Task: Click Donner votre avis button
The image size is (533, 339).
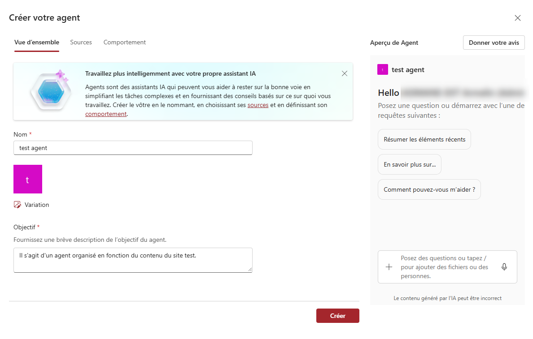Action: point(494,43)
